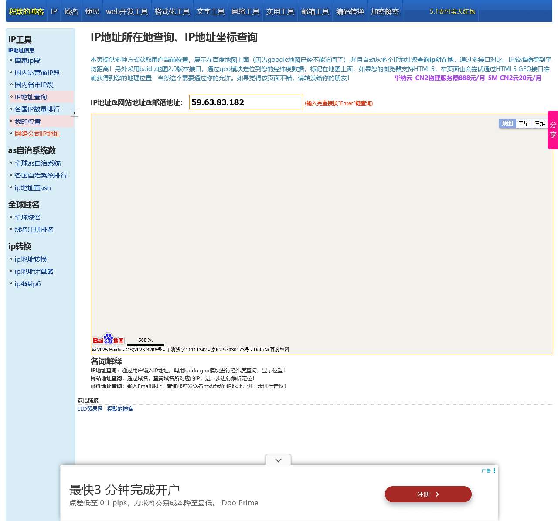Open IP地址查询 in the sidebar
Viewport: 558px width, 521px height.
[x=30, y=97]
